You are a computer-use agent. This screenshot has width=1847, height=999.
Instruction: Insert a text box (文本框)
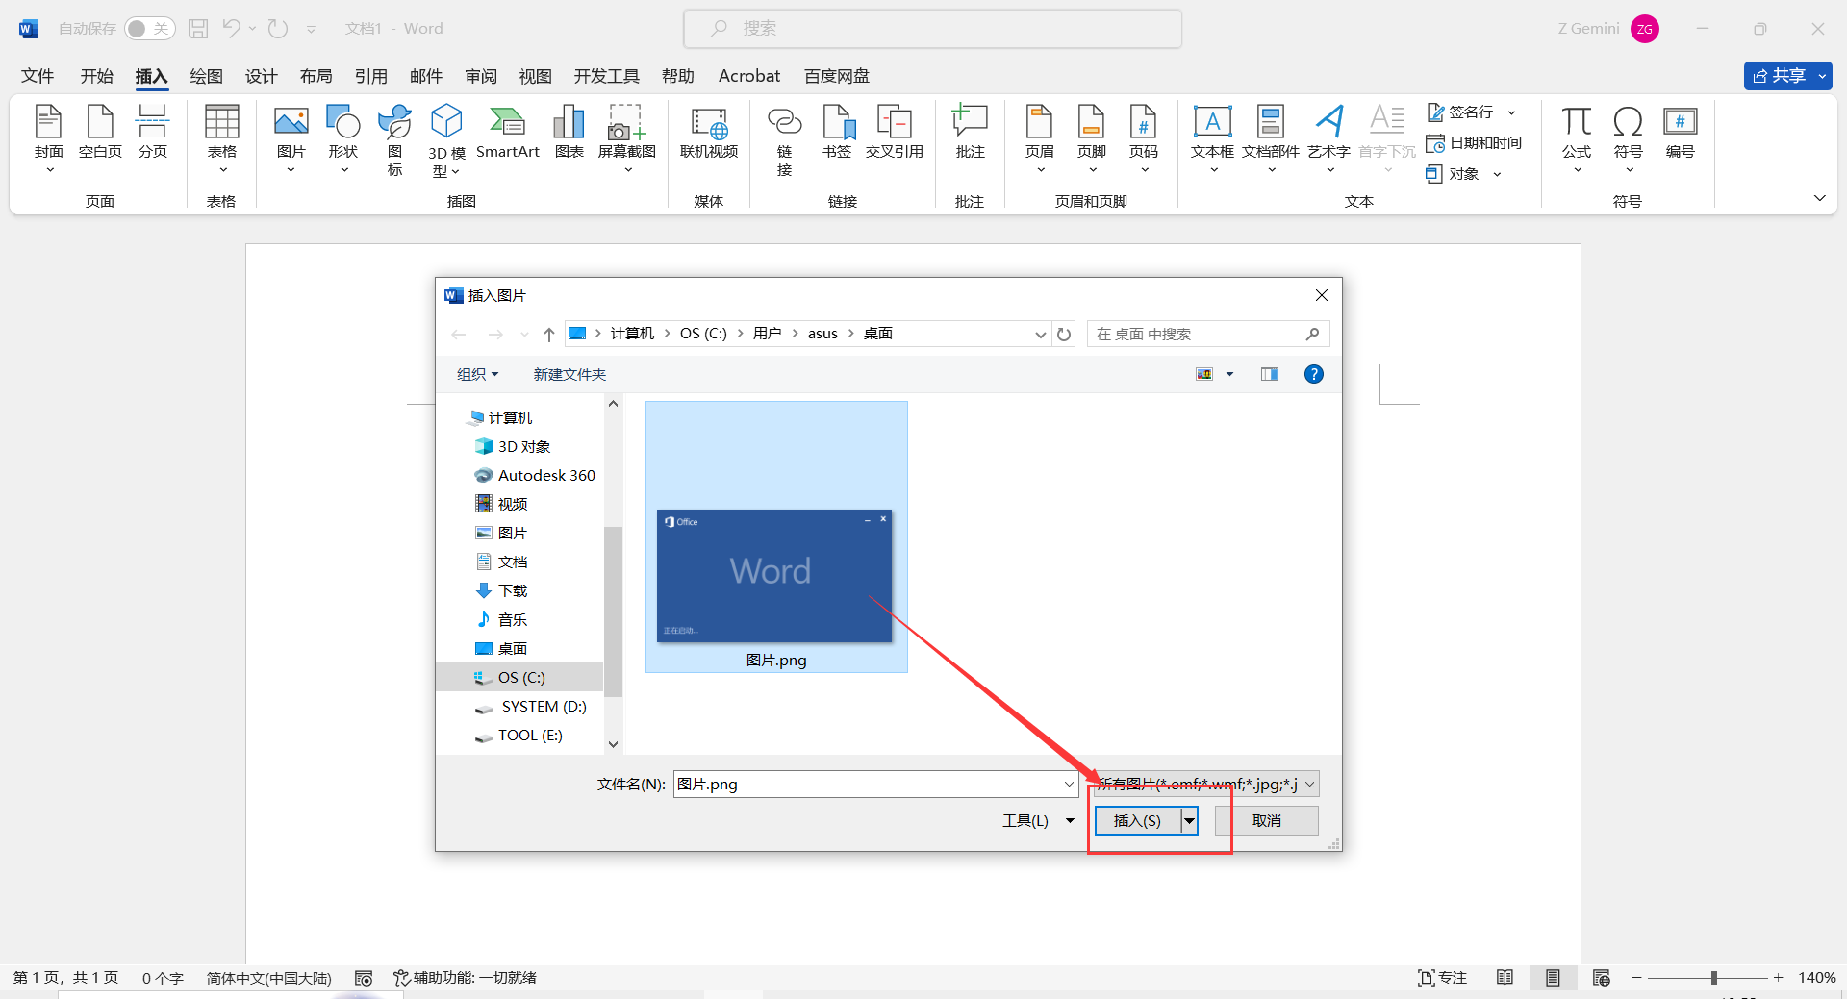click(x=1213, y=139)
